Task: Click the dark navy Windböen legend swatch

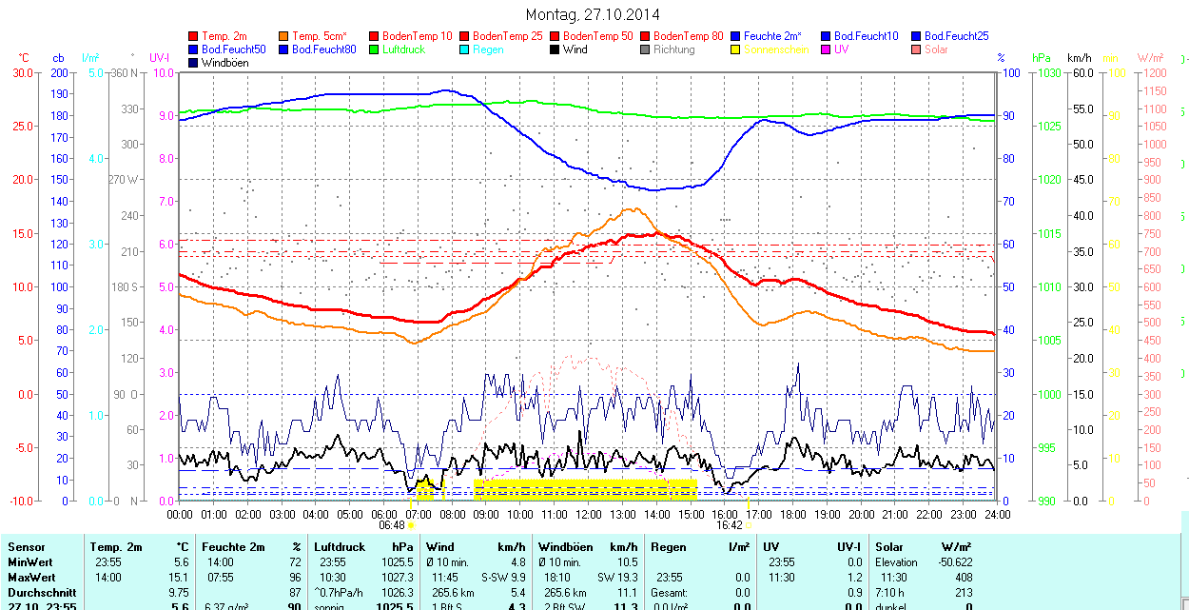Action: 194,63
